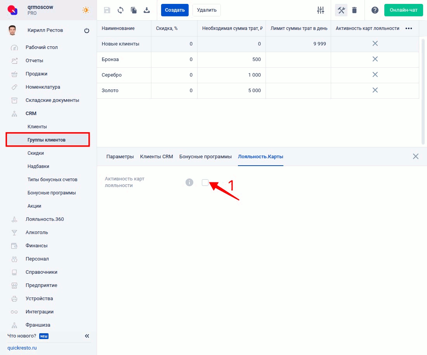
Task: Click the copy document icon
Action: coord(134,10)
